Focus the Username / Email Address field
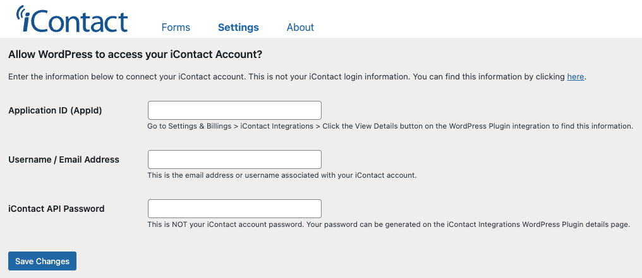The width and height of the screenshot is (642, 278). (x=234, y=159)
